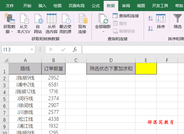Screen dimensions: 184x134
Task: Select column C header
Action: (76, 60)
